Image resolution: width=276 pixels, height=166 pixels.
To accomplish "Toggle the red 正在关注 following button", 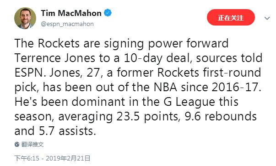I will click(231, 17).
